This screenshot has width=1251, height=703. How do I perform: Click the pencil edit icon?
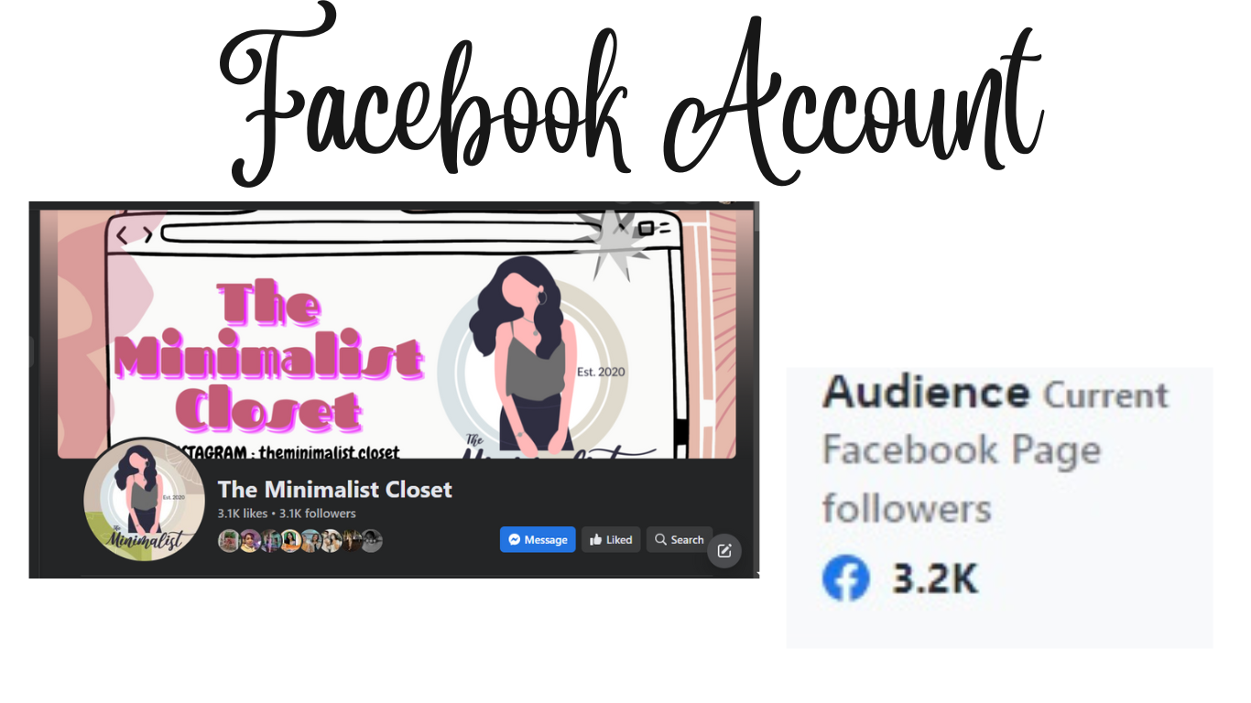click(724, 551)
